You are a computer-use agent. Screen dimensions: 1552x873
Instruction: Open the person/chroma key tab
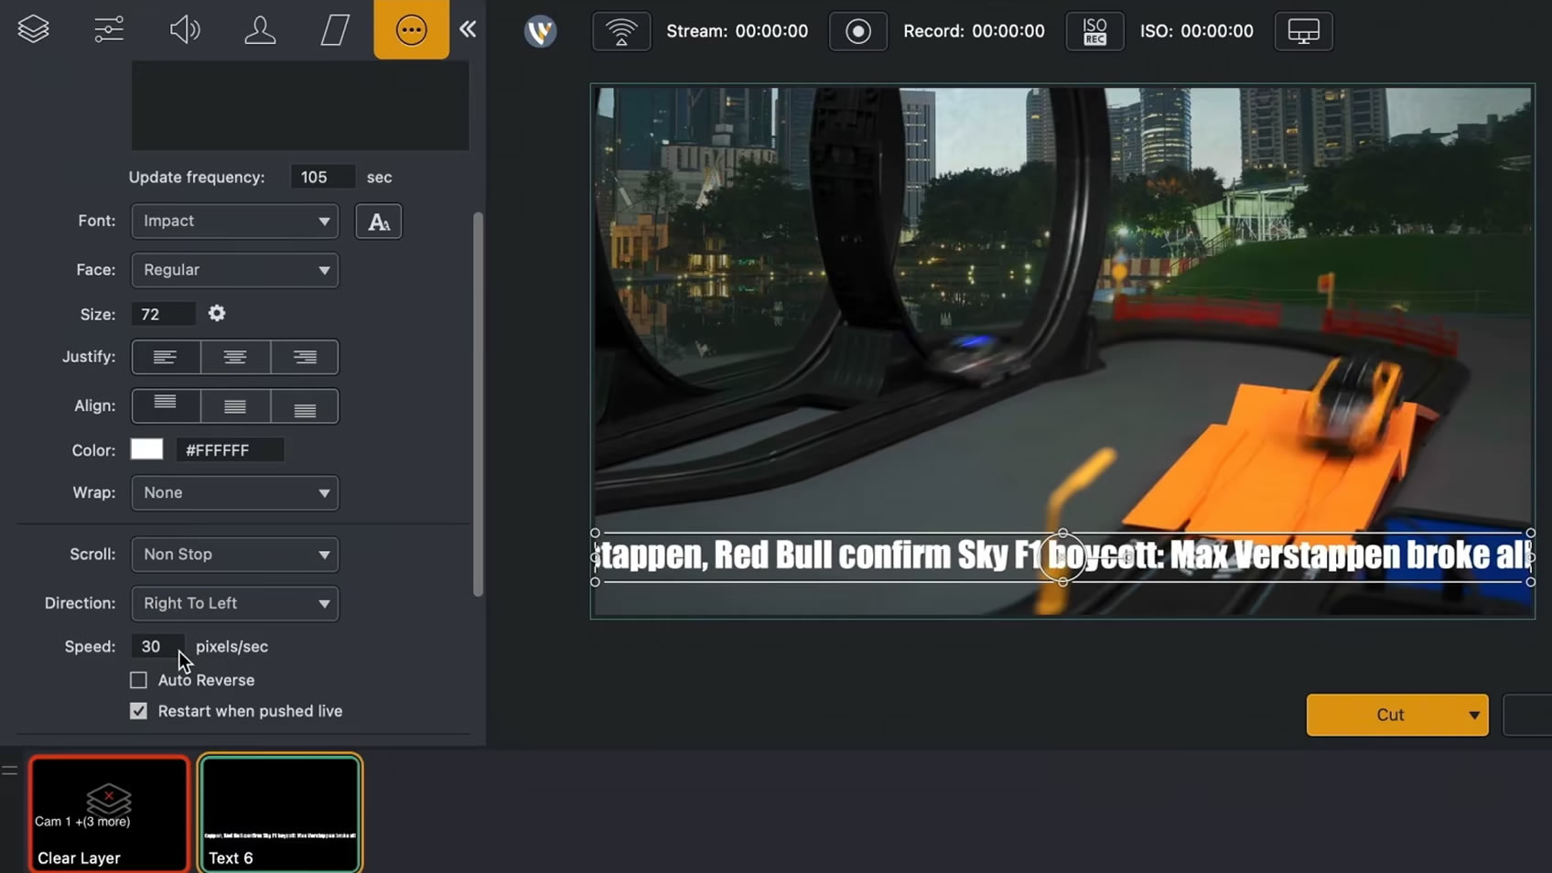pyautogui.click(x=260, y=29)
